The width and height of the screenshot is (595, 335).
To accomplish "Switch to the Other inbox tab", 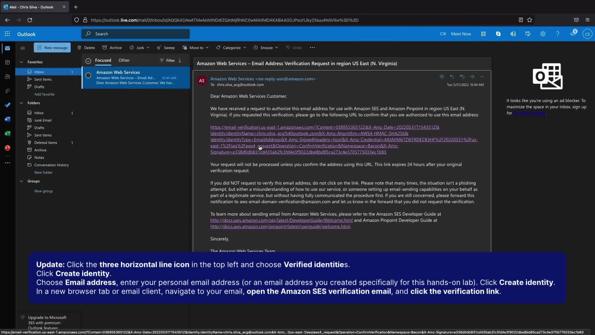I will click(x=124, y=60).
